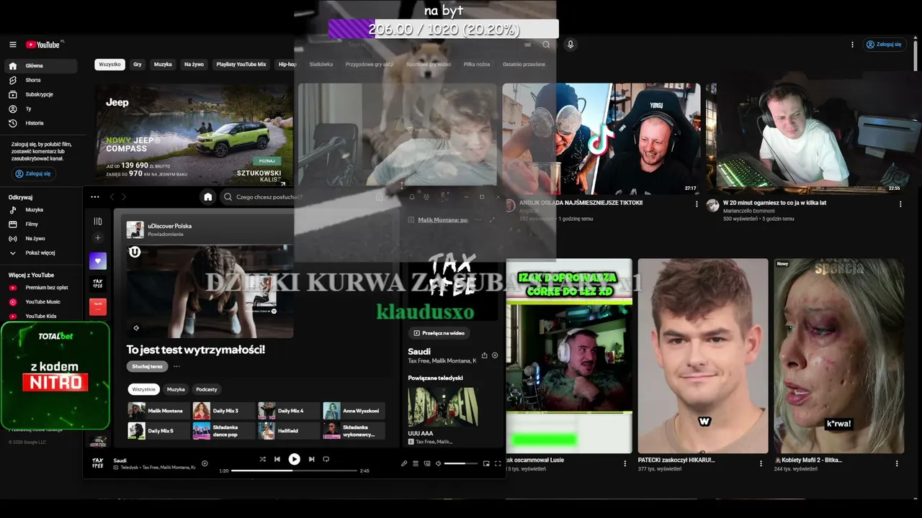Select the Playlisty YouTube Mix chip
Image resolution: width=922 pixels, height=518 pixels.
coord(241,64)
